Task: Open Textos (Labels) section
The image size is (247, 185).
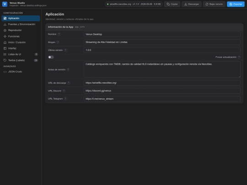Action: click(x=21, y=60)
